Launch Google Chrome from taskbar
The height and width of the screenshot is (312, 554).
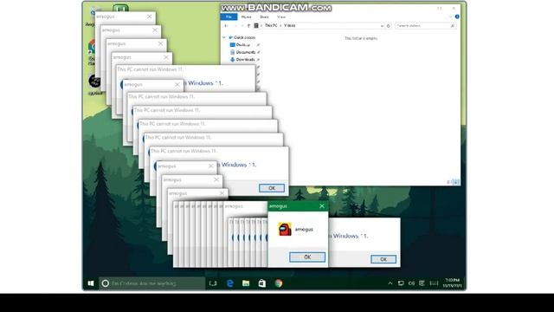pyautogui.click(x=279, y=283)
